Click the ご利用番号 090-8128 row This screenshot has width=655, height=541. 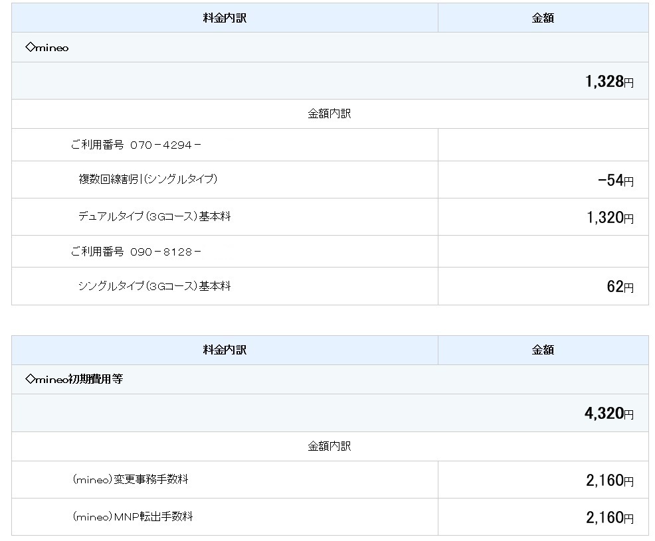(136, 252)
